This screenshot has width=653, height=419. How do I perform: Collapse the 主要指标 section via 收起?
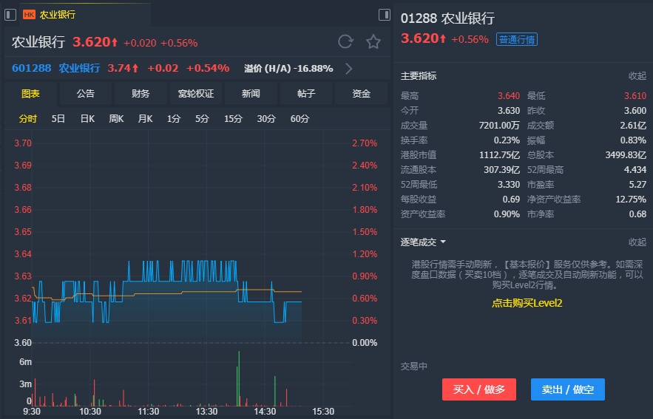637,75
